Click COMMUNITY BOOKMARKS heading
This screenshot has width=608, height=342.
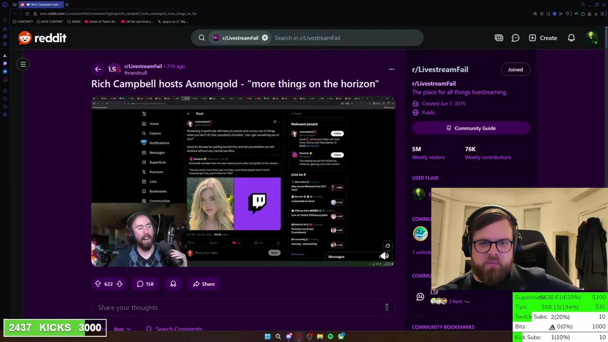(x=443, y=327)
